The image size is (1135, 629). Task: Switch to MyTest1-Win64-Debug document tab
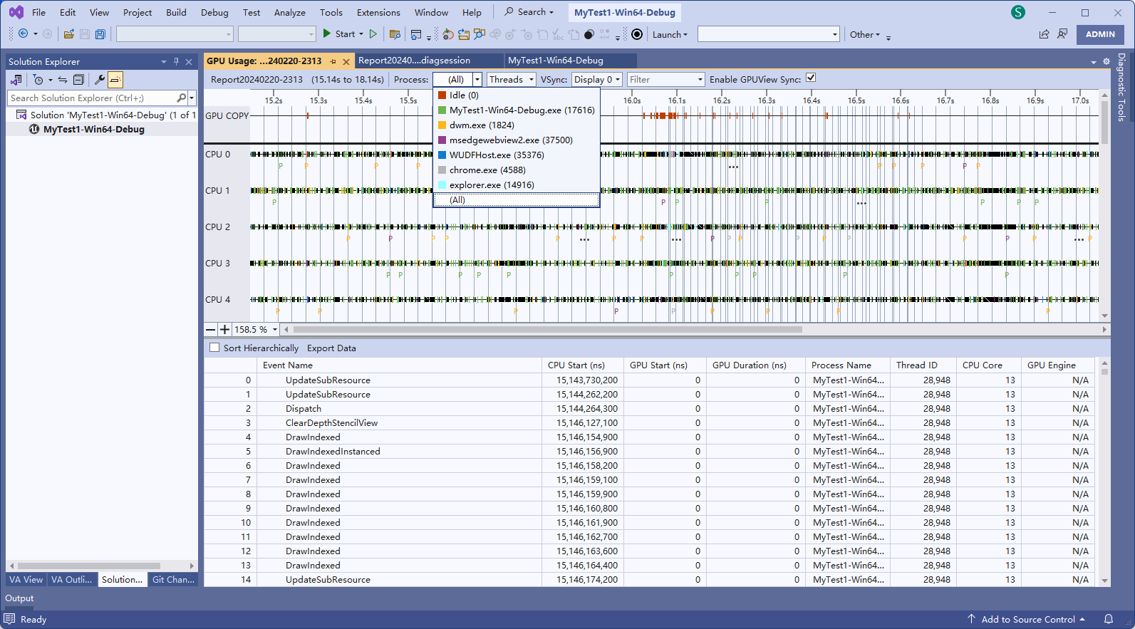(x=569, y=61)
